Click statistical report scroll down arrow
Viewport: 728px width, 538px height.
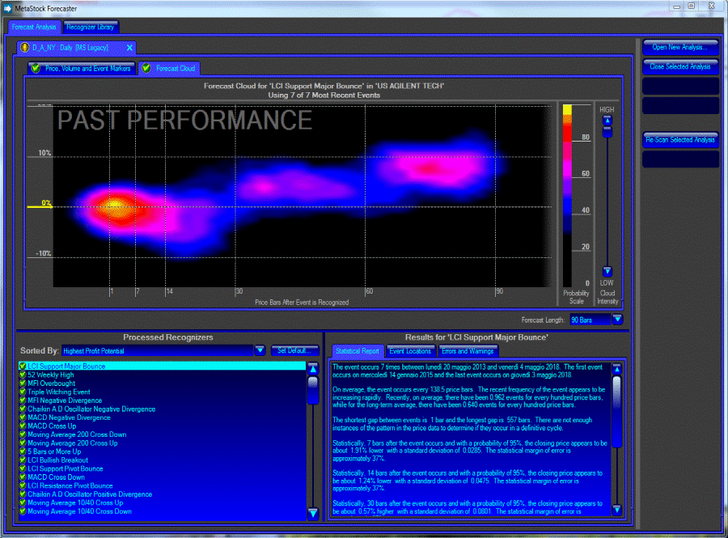[616, 510]
